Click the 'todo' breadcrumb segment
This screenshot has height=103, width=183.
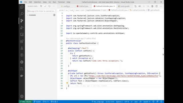104,10
